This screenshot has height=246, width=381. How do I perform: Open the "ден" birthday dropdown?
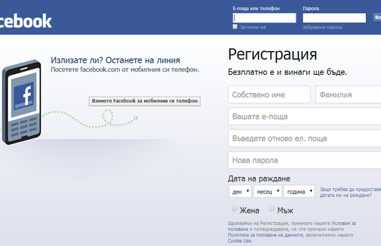pyautogui.click(x=240, y=192)
